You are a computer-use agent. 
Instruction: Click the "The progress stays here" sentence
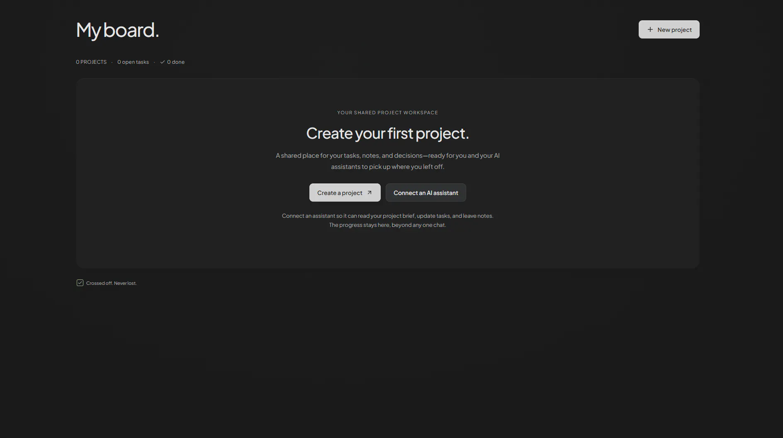[x=388, y=225]
